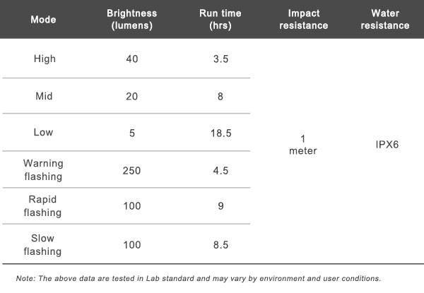
Task: Click the 18.5 hours run time value
Action: point(222,132)
